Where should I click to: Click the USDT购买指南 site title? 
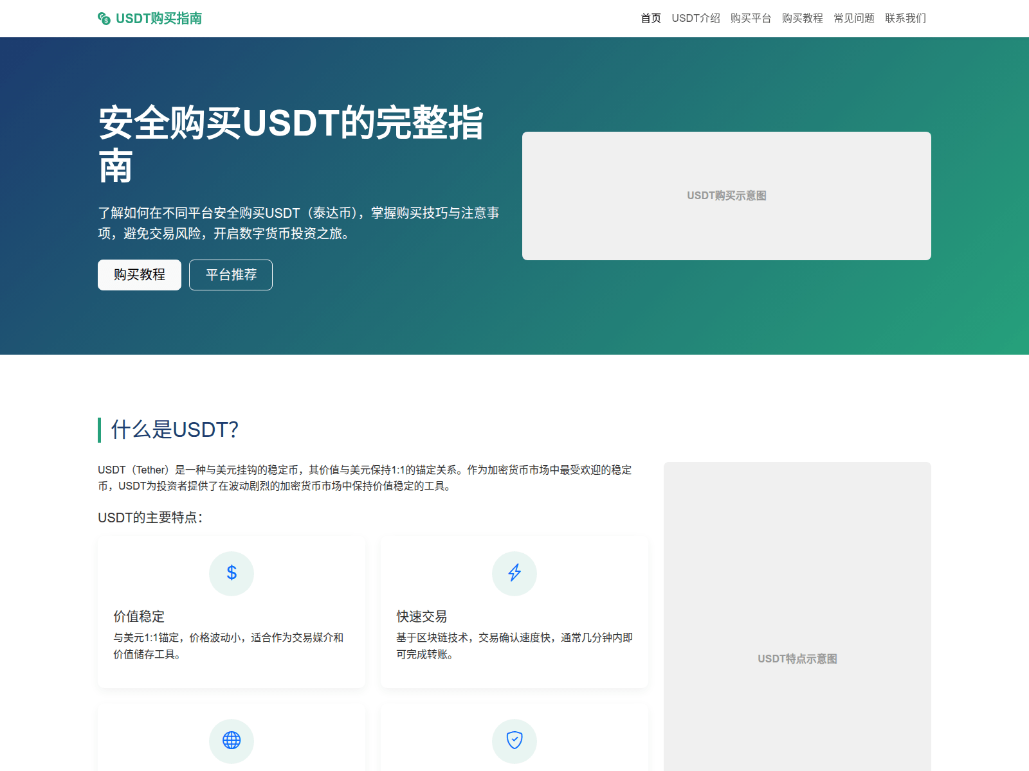158,19
